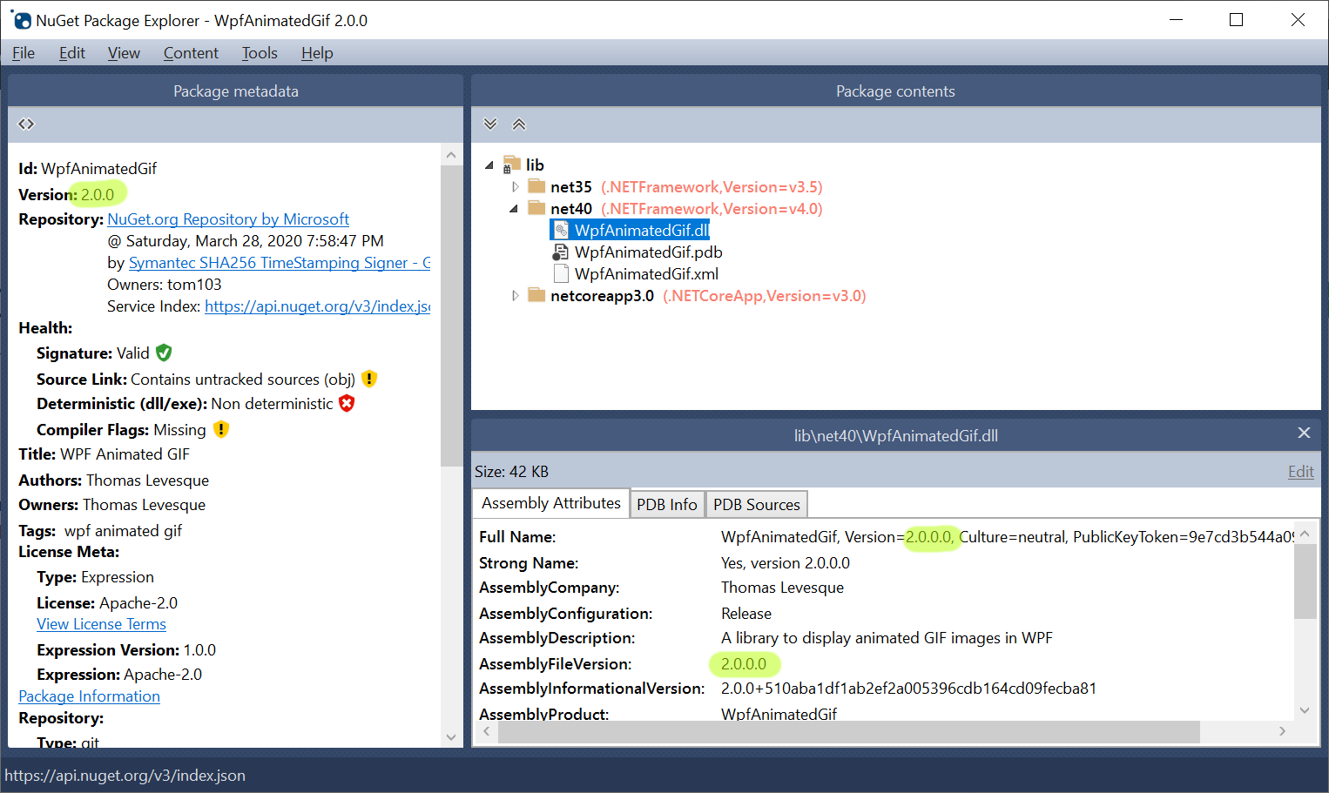
Task: Click the WpfAnimatedGif.xml document icon
Action: point(561,273)
